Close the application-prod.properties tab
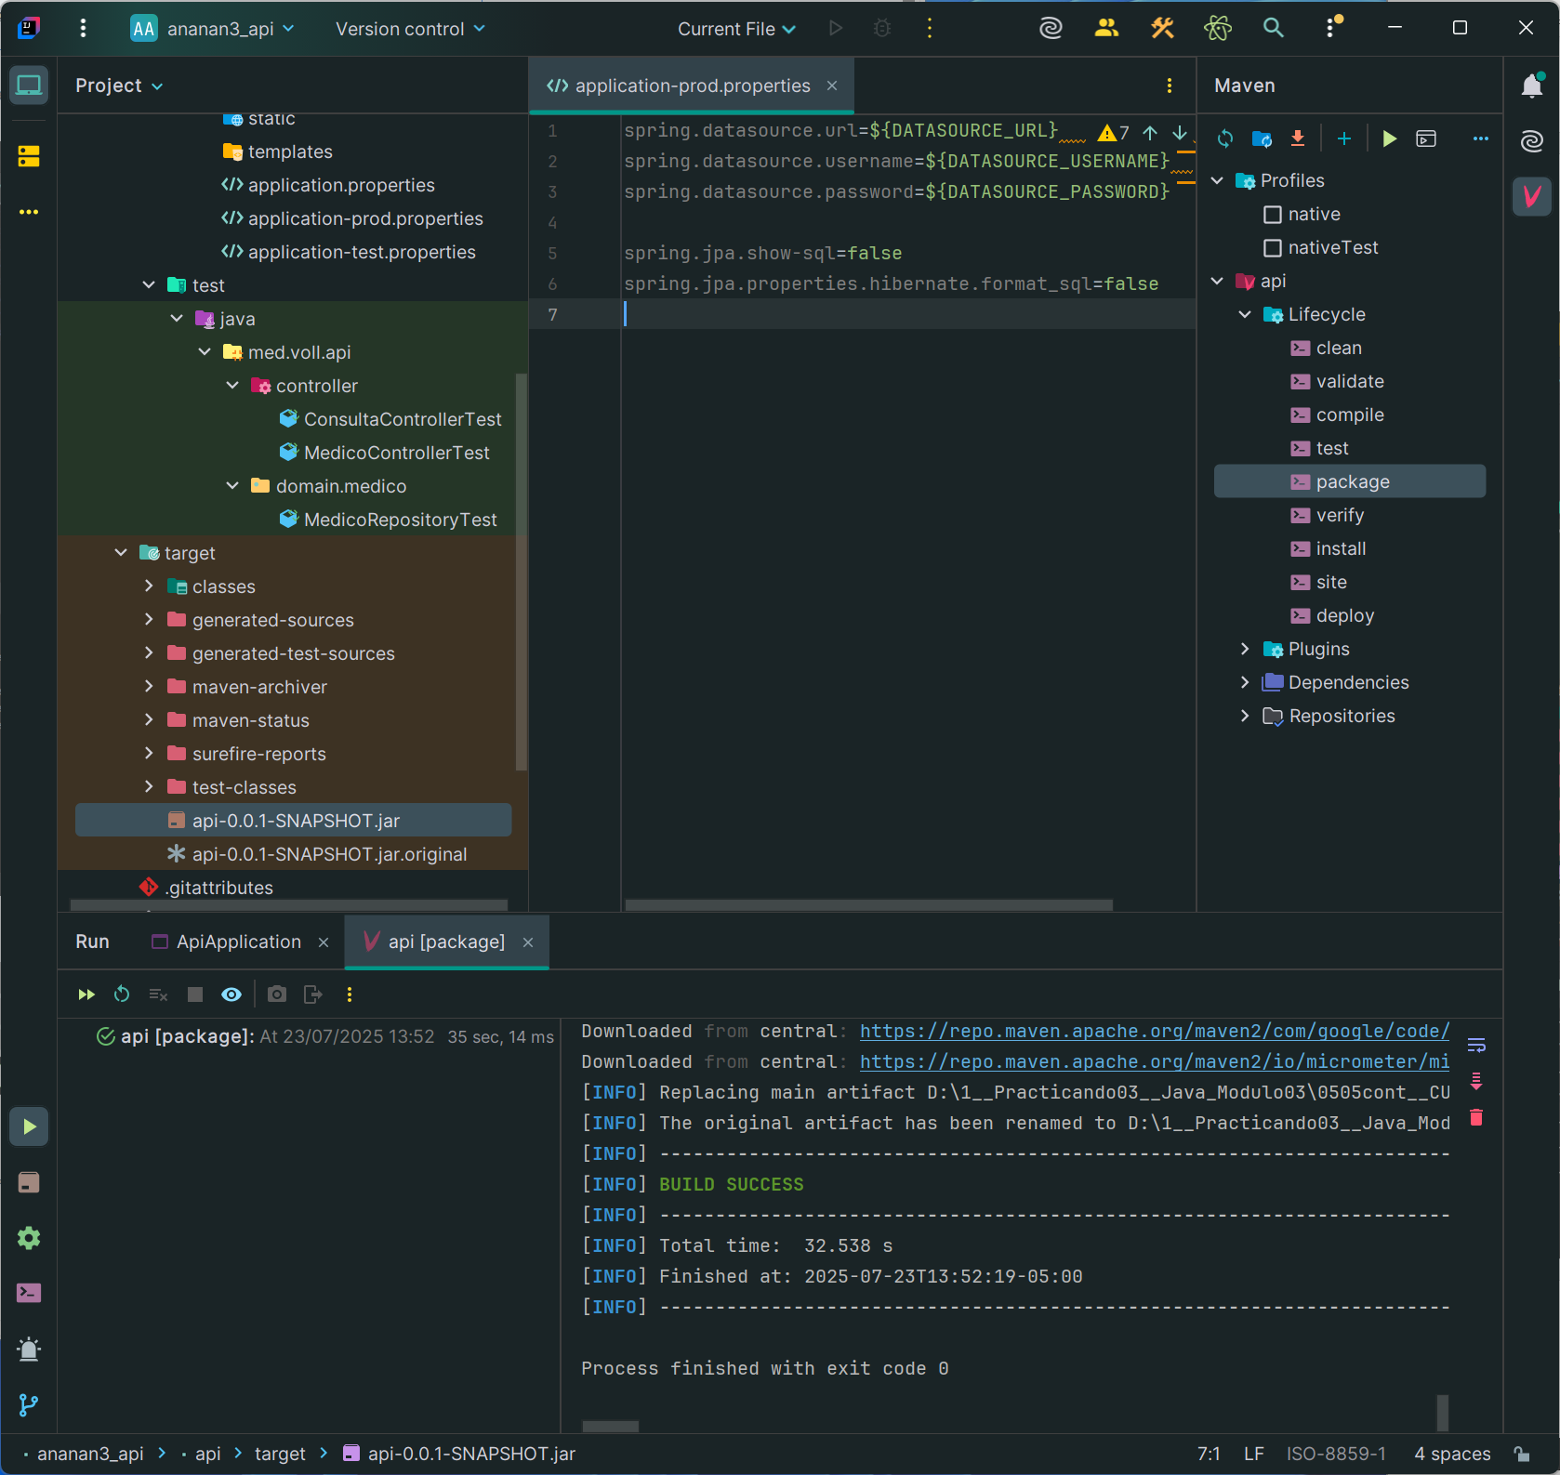This screenshot has height=1475, width=1560. click(x=832, y=86)
